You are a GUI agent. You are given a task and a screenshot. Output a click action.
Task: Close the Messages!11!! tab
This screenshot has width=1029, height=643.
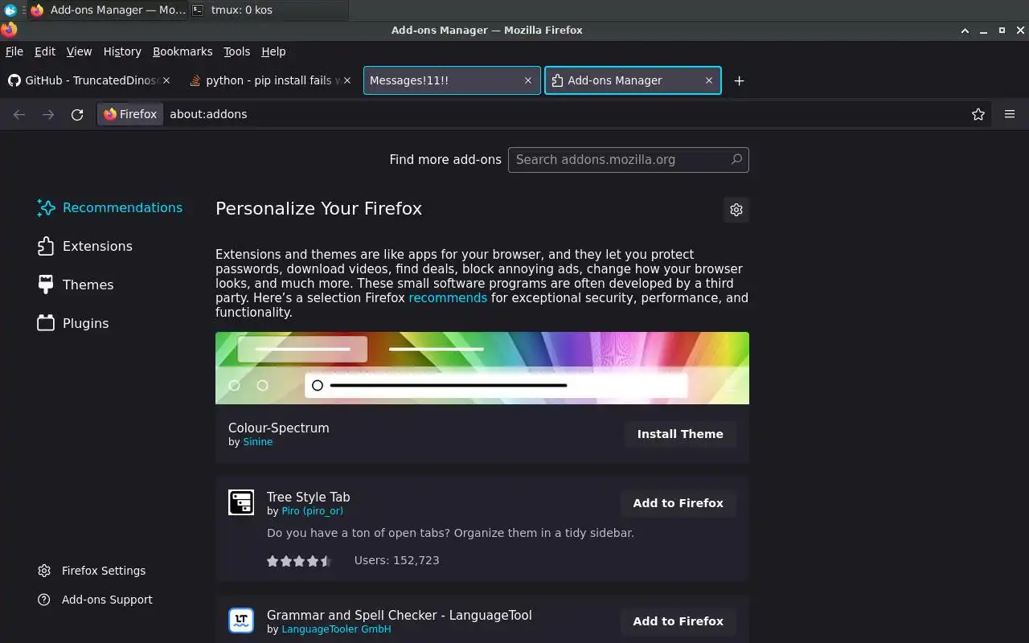coord(528,80)
